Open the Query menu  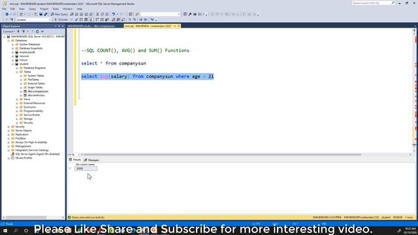(x=32, y=8)
